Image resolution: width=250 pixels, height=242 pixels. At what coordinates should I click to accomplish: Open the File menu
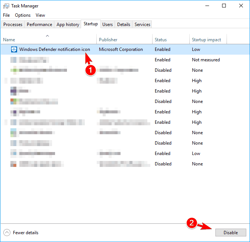pyautogui.click(x=6, y=15)
